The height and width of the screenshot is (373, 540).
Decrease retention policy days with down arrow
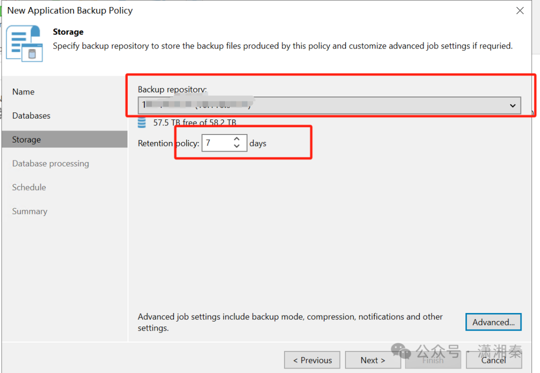(236, 146)
